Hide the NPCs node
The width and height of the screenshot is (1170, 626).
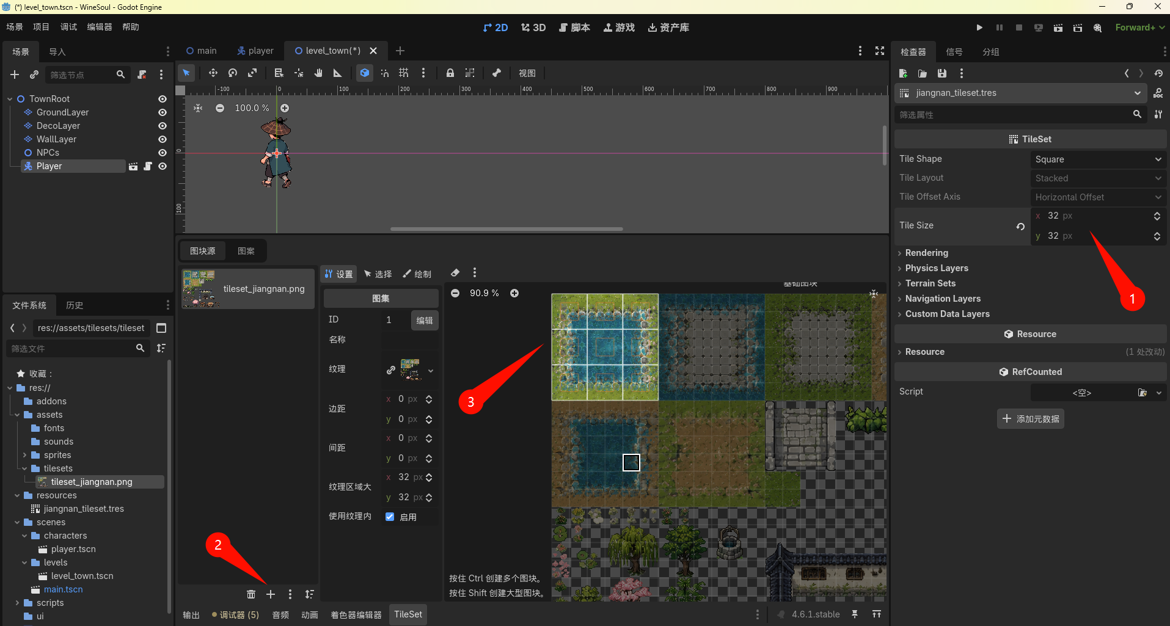point(163,153)
